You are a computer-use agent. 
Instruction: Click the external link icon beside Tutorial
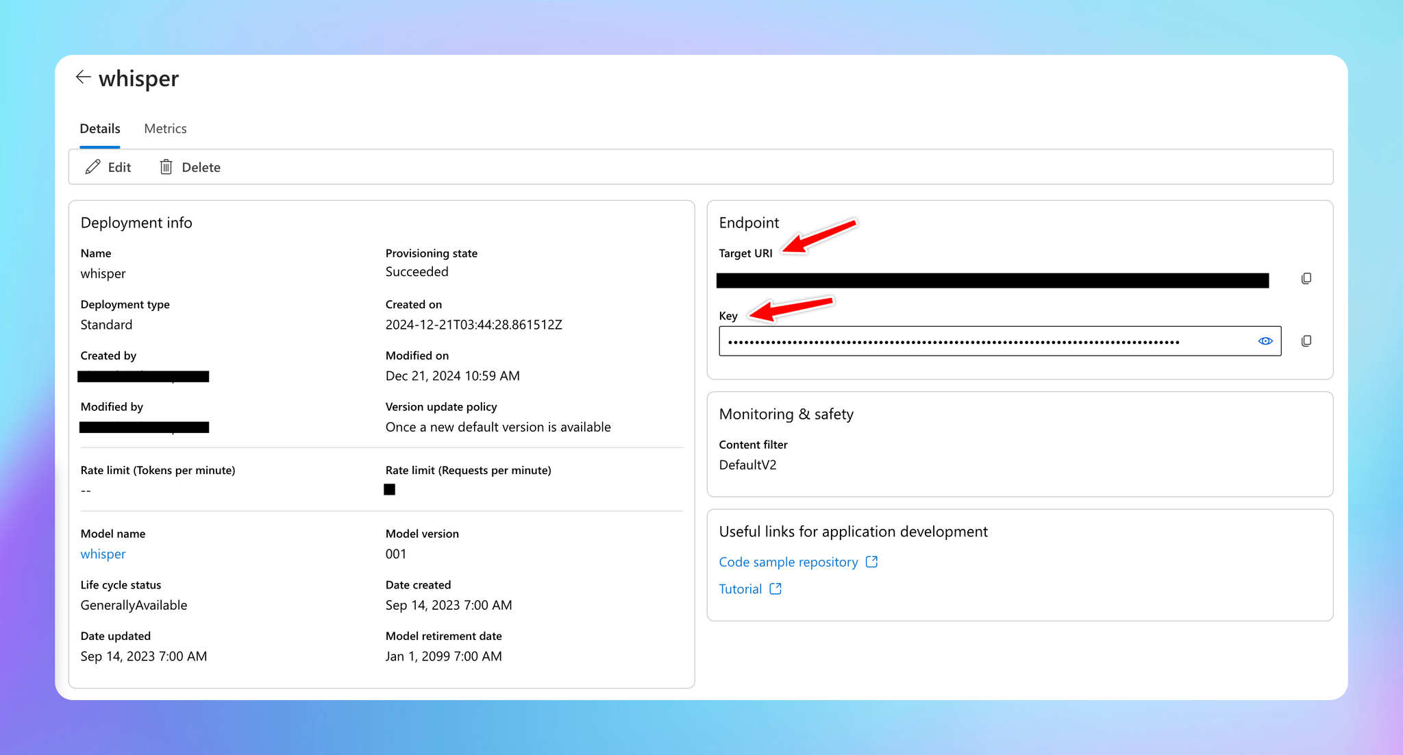(x=775, y=589)
